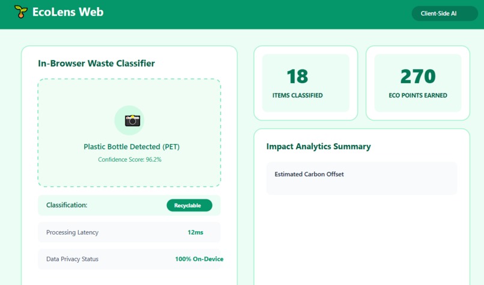The width and height of the screenshot is (484, 285).
Task: Click the camera icon in upload area
Action: click(x=133, y=120)
